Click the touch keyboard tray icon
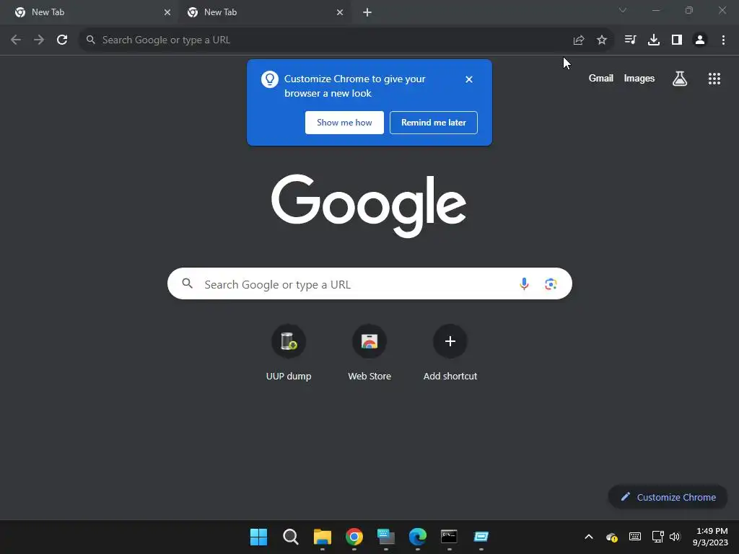 635,537
